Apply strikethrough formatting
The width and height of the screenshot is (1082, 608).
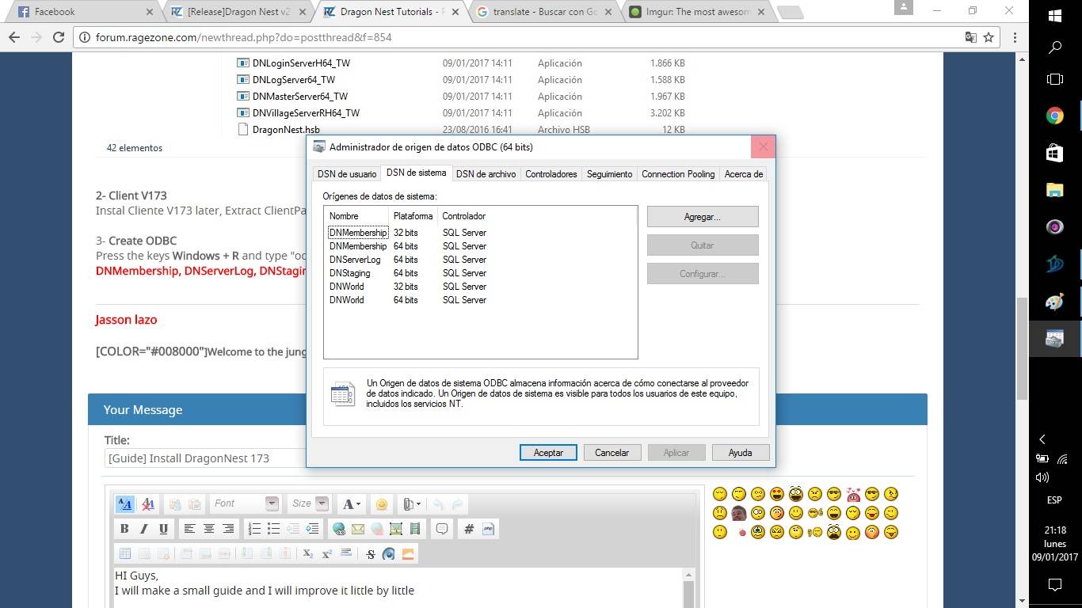pos(370,554)
